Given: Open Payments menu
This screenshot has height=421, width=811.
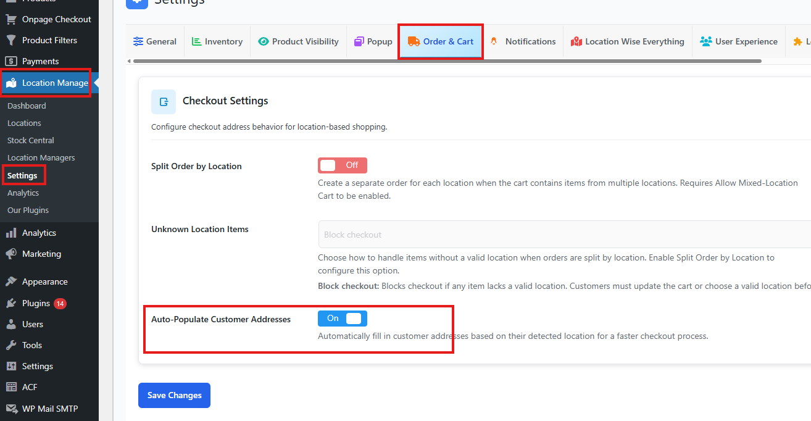Looking at the screenshot, I should 49,61.
